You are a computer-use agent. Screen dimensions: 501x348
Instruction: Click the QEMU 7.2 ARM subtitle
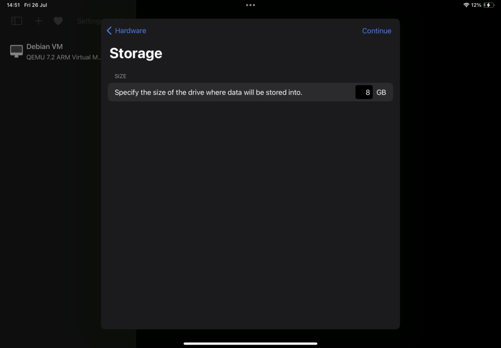point(64,58)
